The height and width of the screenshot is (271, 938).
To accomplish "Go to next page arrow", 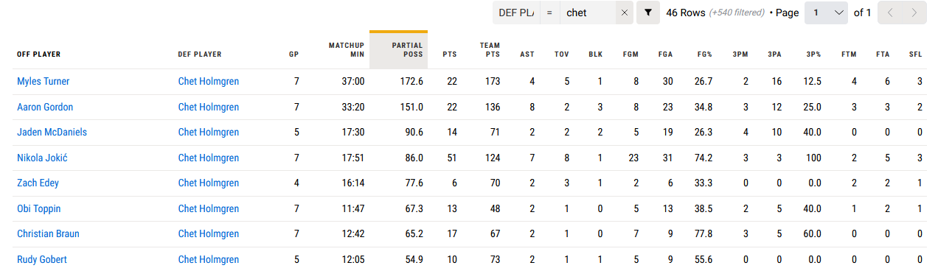I will tap(914, 13).
